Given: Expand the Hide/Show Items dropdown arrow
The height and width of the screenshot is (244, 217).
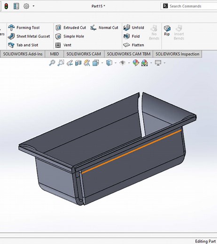Looking at the screenshot, I should [129, 63].
